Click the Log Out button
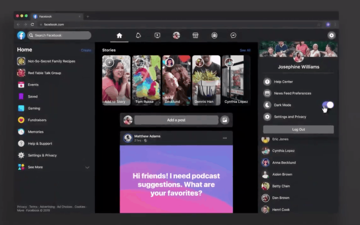Image resolution: width=360 pixels, height=225 pixels. pos(298,130)
